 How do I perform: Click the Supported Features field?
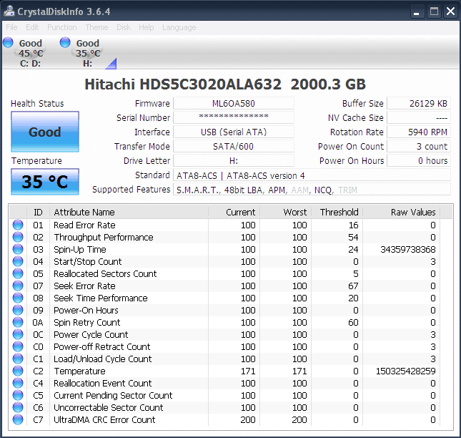pos(312,190)
